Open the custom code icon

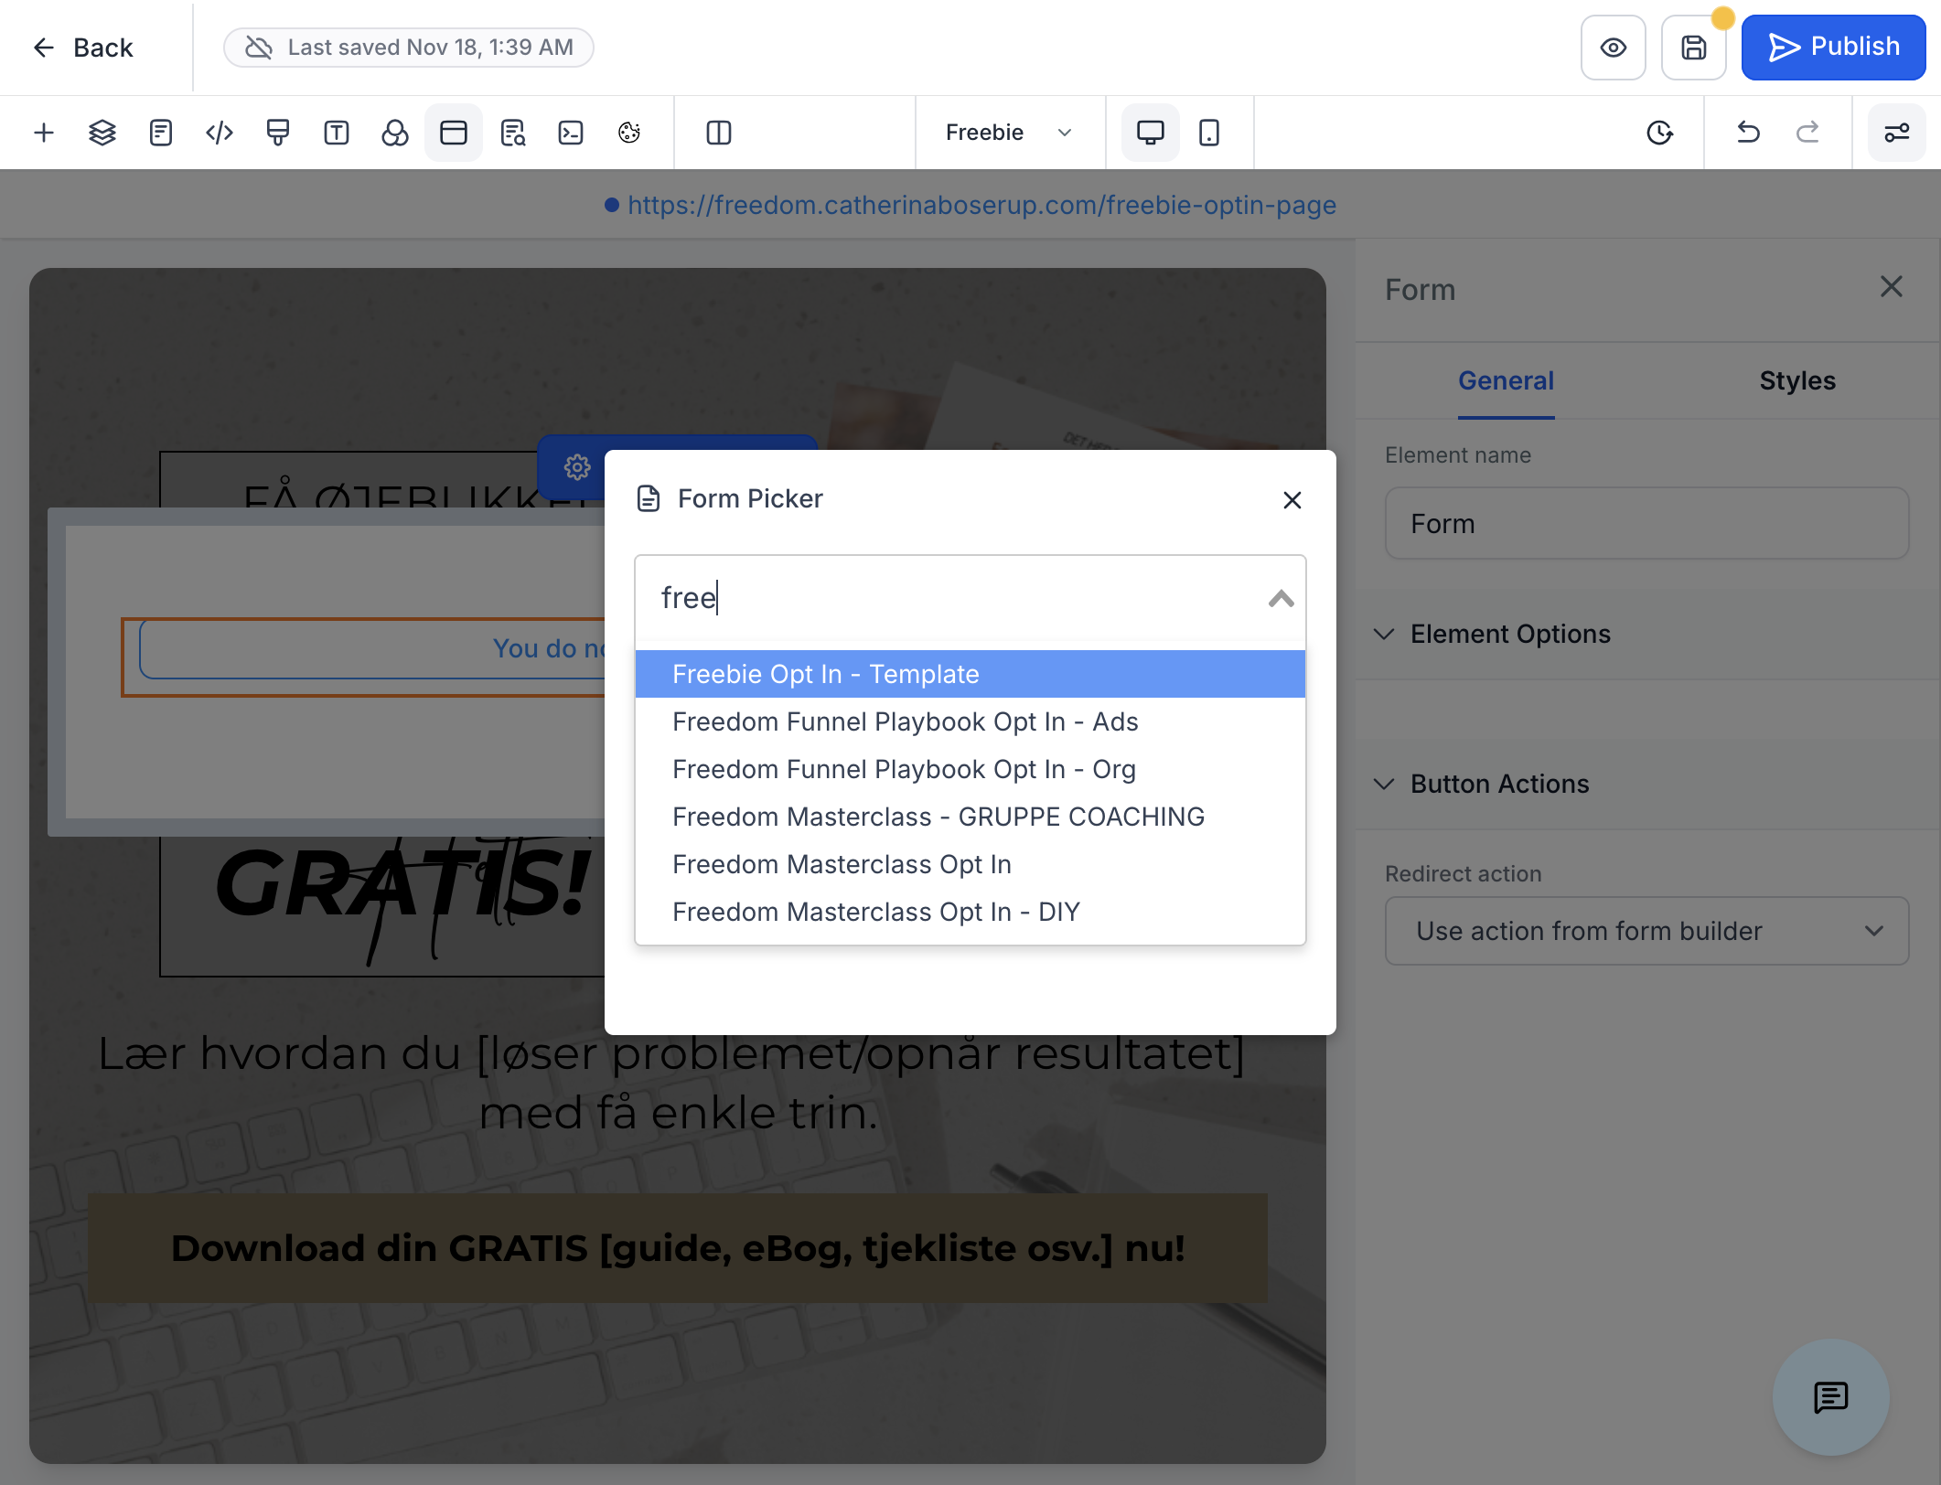[x=220, y=133]
